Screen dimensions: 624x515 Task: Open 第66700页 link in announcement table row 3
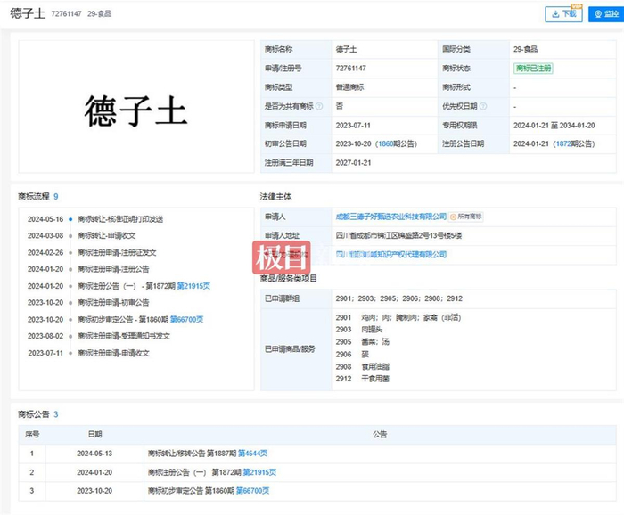click(252, 491)
